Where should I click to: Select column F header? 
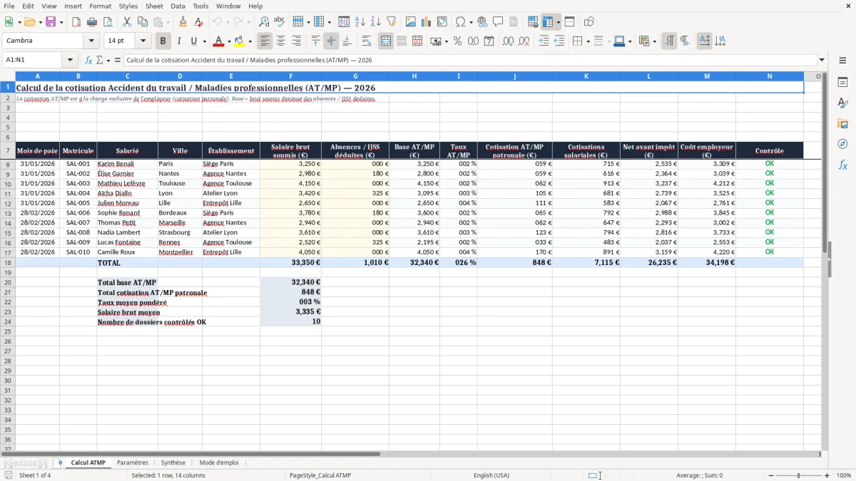tap(290, 76)
